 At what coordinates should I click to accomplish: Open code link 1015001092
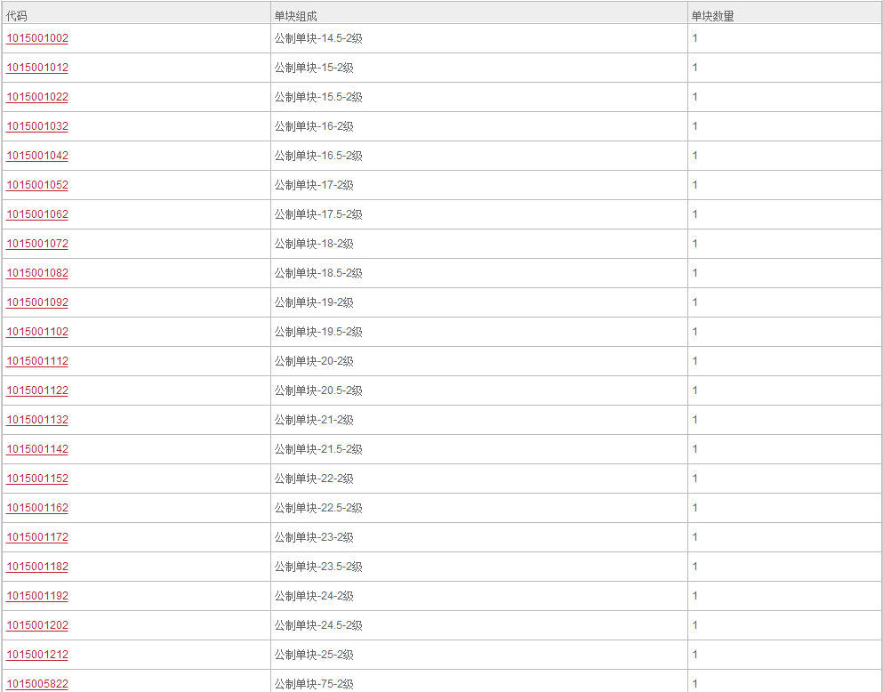pyautogui.click(x=37, y=302)
